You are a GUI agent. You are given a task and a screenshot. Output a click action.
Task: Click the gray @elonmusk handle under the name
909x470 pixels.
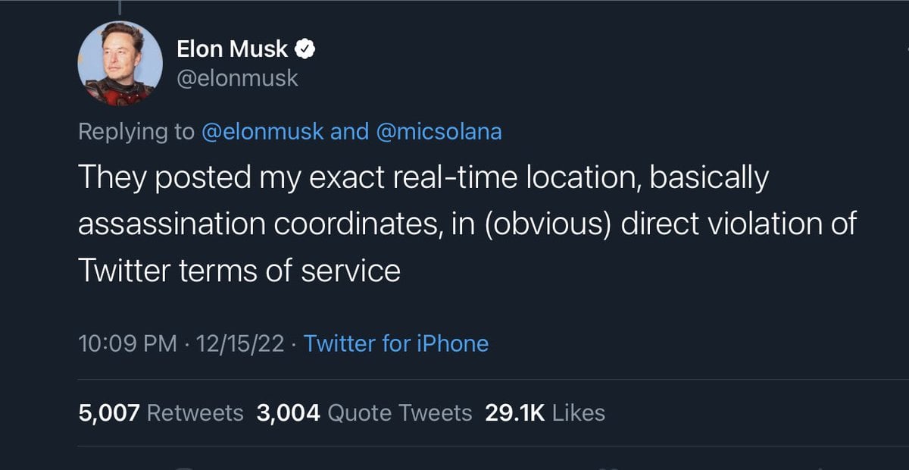[237, 78]
